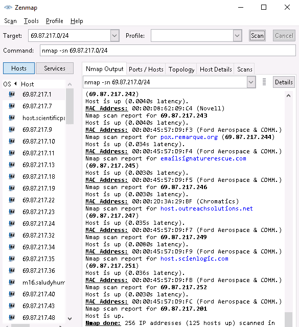Click the OS icon beside 69.87.217.9
This screenshot has height=327, width=299.
click(x=12, y=130)
